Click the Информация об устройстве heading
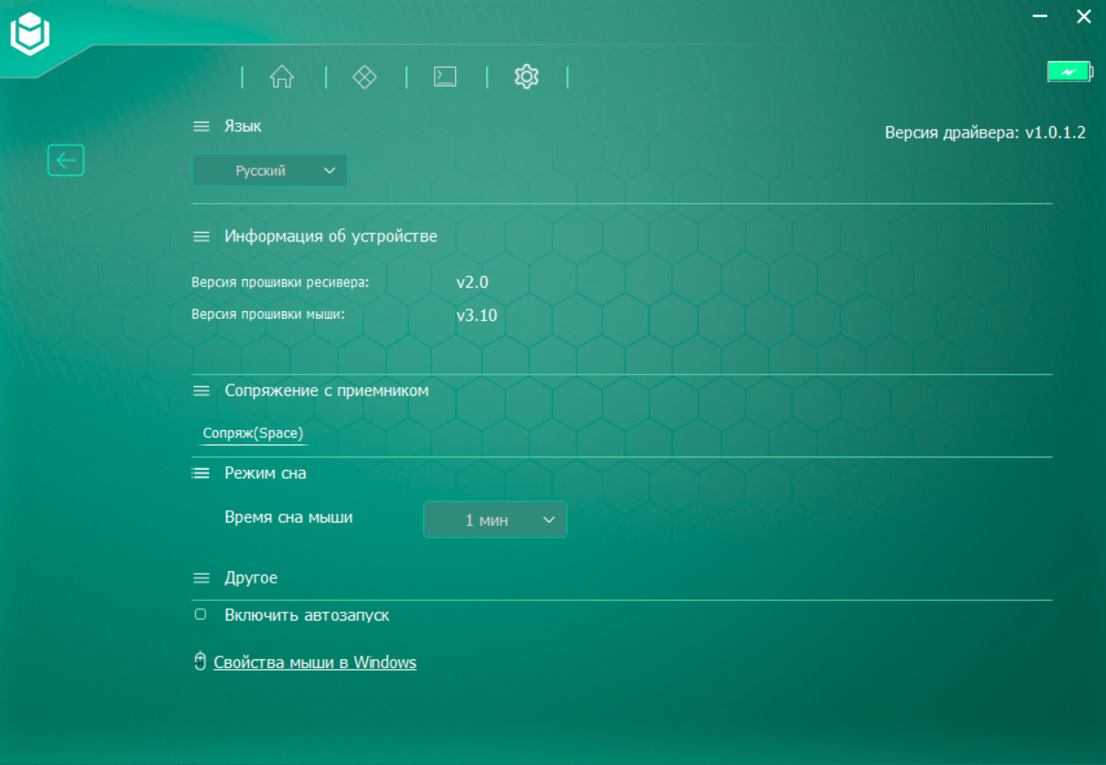 (331, 236)
